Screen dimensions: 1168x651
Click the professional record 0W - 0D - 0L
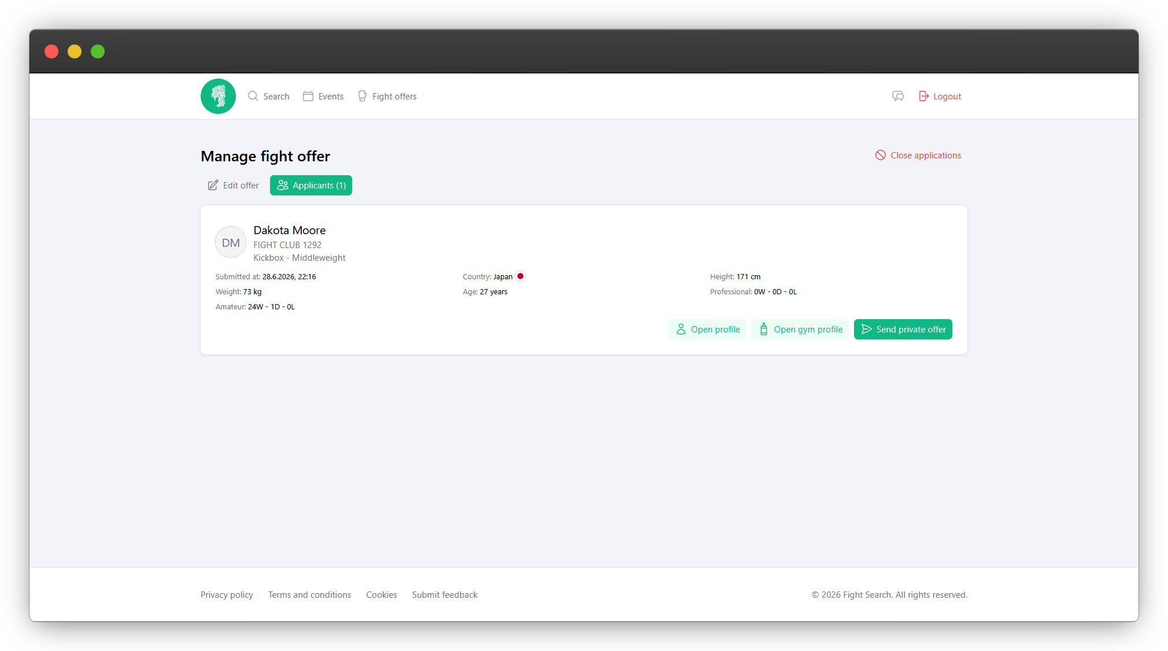(x=775, y=291)
